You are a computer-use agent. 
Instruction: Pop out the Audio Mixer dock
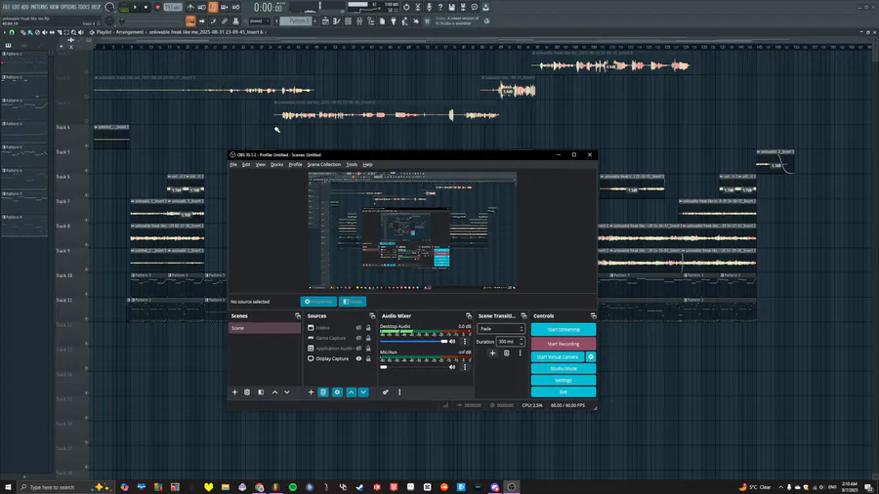pos(469,316)
